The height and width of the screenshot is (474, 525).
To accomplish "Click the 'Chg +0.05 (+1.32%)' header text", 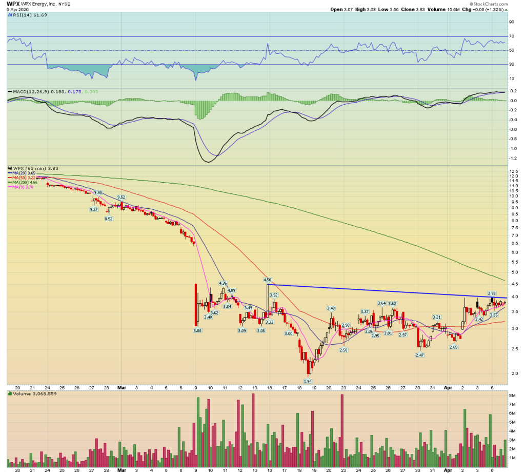I will click(x=482, y=9).
